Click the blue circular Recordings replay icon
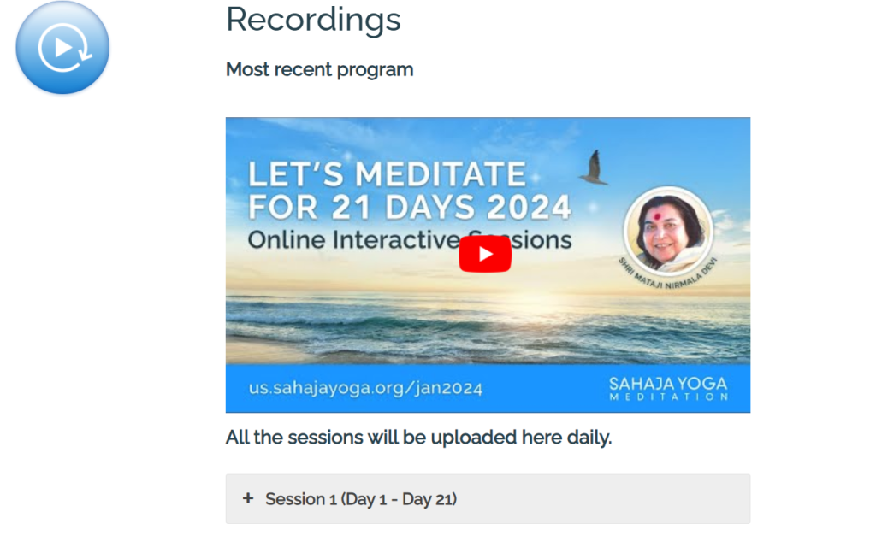 [x=62, y=48]
